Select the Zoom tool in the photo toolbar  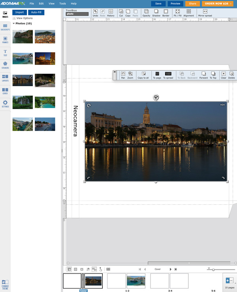[130, 75]
